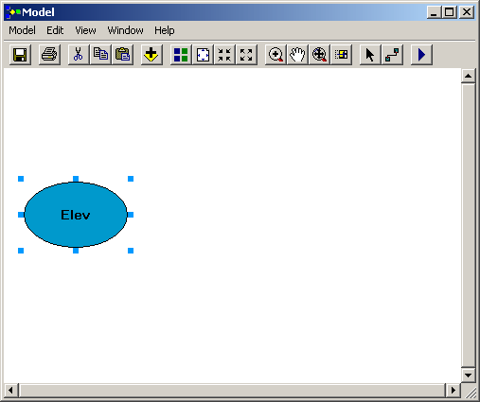Click the Cut scissors icon
The width and height of the screenshot is (480, 402).
point(79,55)
